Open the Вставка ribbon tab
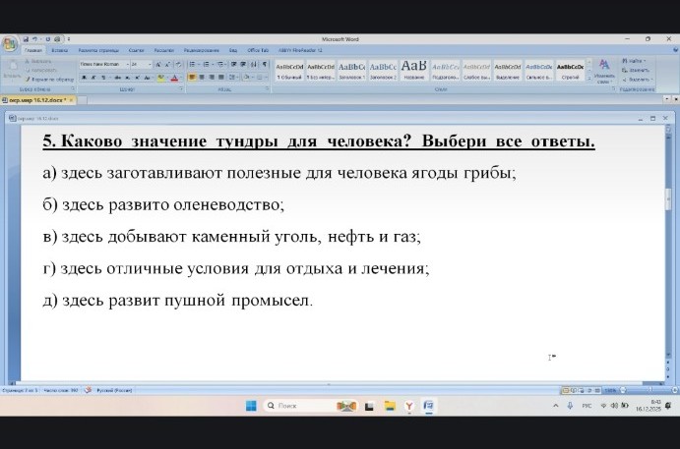The width and height of the screenshot is (680, 449). point(59,50)
